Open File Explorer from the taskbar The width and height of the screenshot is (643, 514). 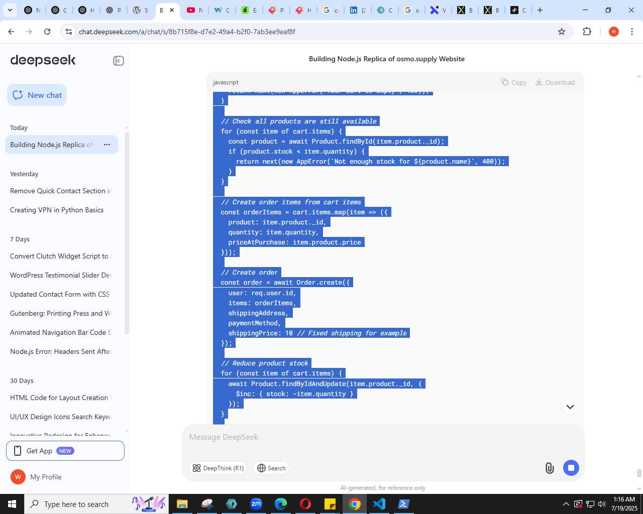pyautogui.click(x=182, y=504)
